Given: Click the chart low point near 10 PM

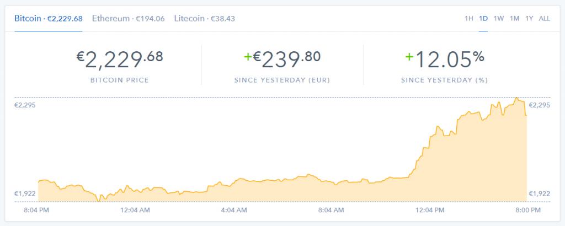Looking at the screenshot, I should tap(99, 201).
